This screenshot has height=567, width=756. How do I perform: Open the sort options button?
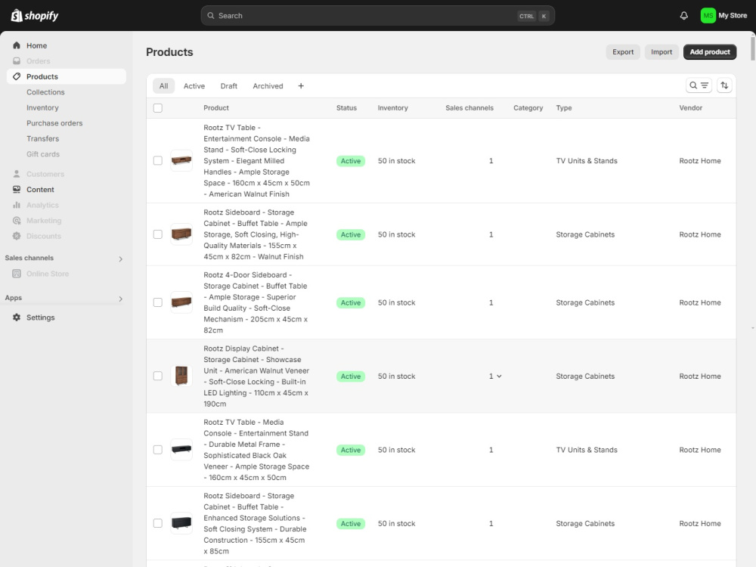(x=724, y=85)
